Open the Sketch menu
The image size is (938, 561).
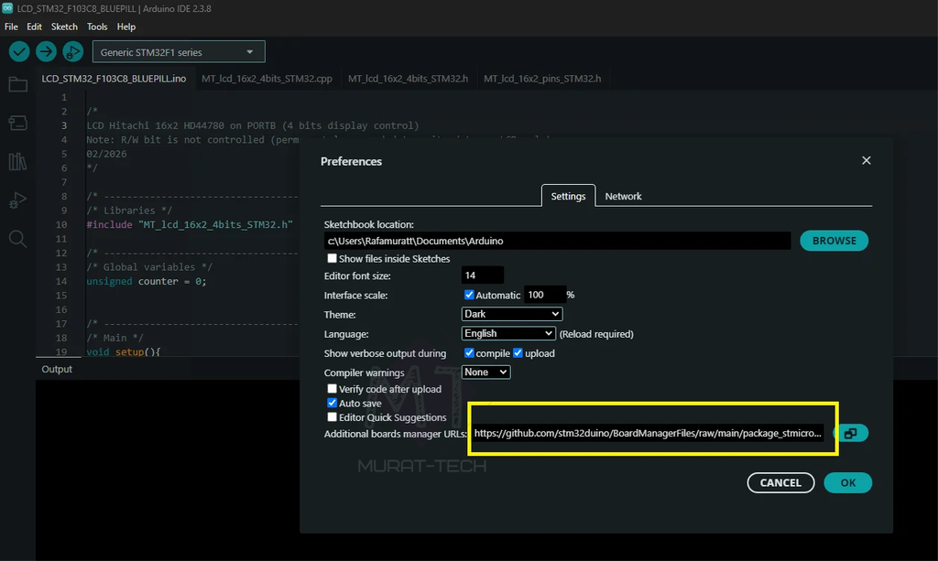[x=64, y=27]
